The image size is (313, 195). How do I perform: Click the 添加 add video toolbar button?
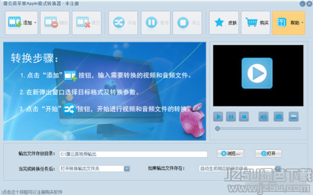[21, 23]
